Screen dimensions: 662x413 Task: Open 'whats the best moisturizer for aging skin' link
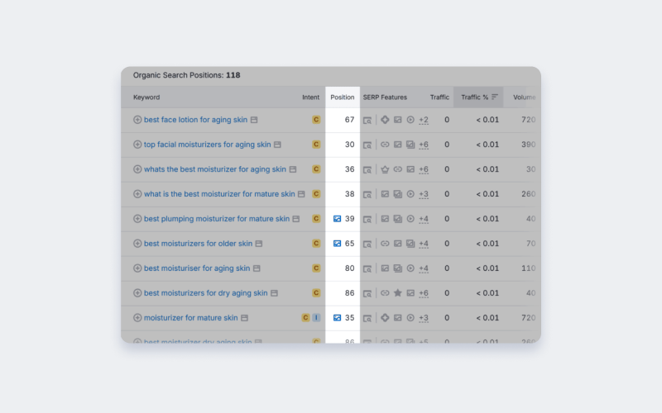pyautogui.click(x=215, y=169)
